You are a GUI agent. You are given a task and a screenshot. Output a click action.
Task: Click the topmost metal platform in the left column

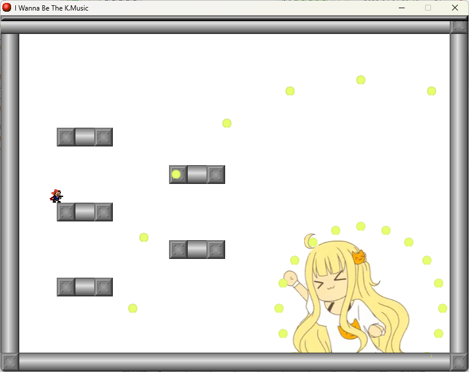85,137
